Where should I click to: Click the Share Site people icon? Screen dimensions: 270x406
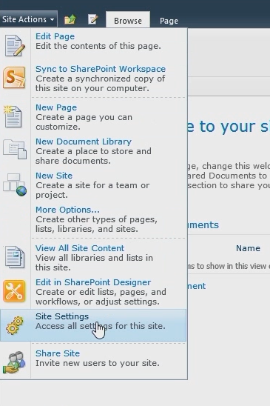[15, 362]
